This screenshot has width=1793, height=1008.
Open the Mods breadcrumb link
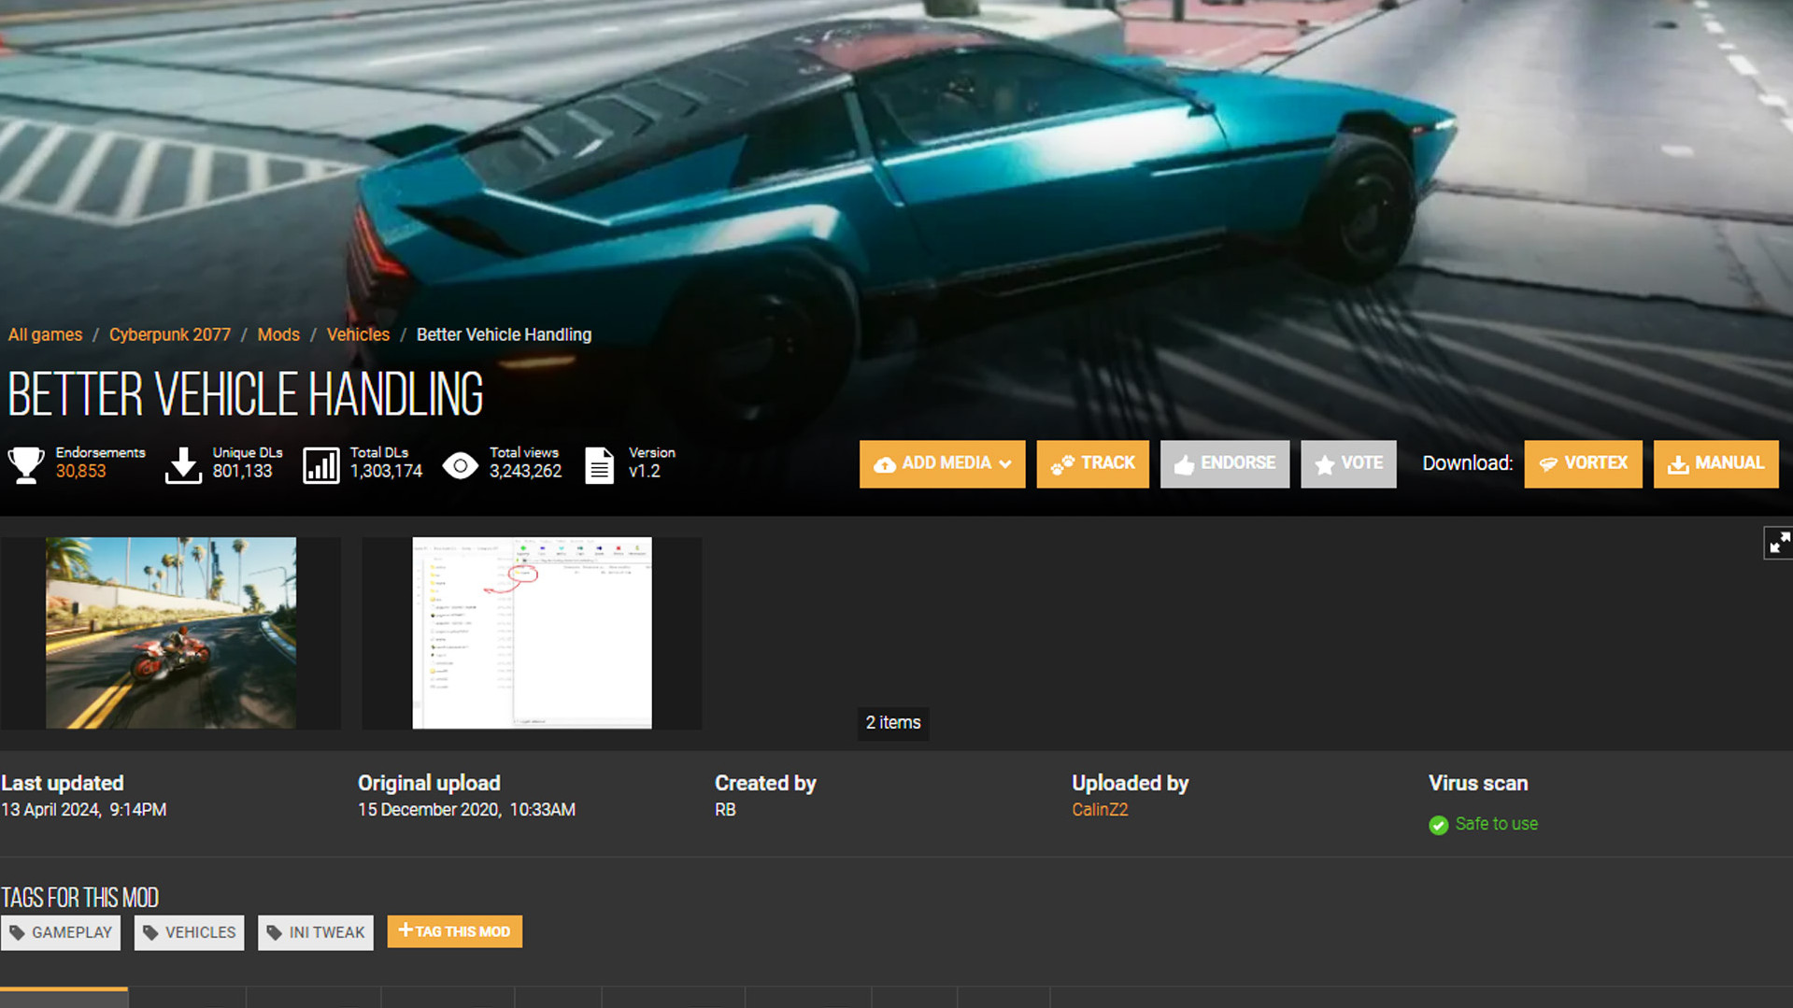point(278,334)
